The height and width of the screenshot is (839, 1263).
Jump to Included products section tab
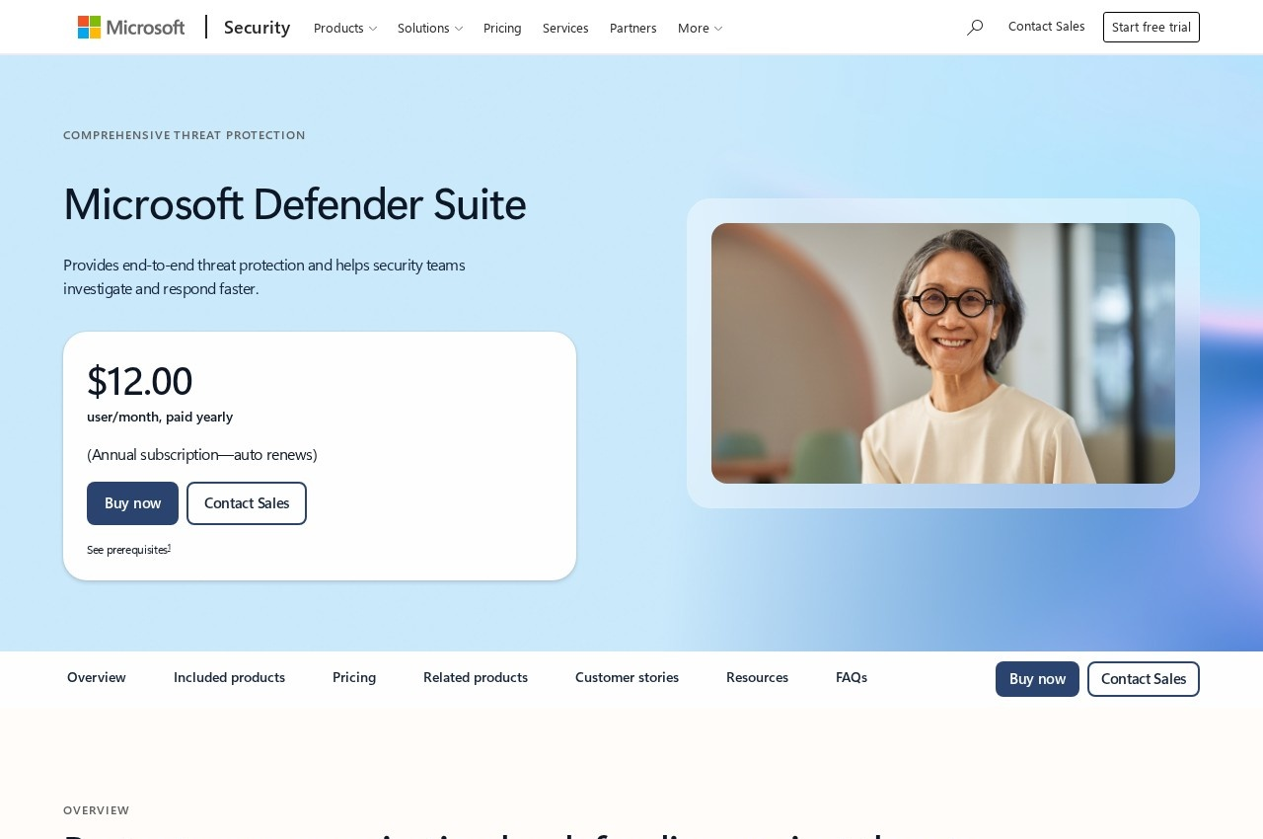(229, 677)
